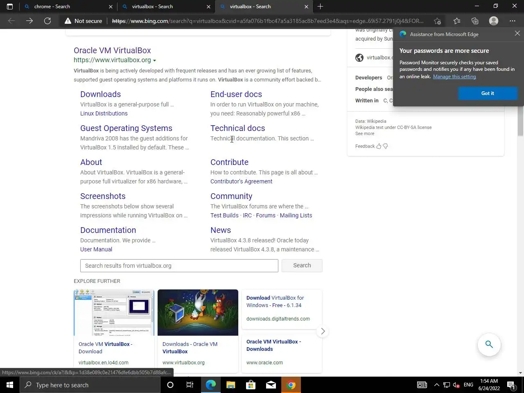Open the User Manual link
This screenshot has width=524, height=393.
point(96,249)
